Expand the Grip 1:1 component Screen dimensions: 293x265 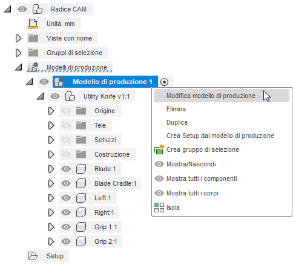51,227
